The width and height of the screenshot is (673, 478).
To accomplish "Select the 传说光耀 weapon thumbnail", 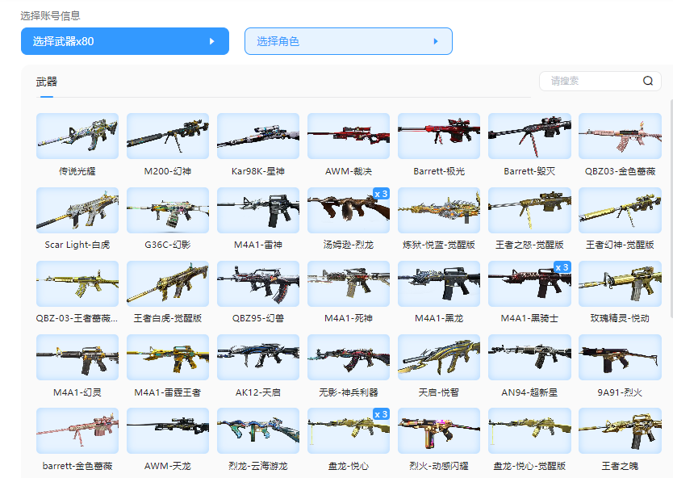I will [x=77, y=136].
